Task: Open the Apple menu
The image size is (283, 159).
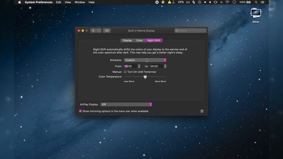Action: [19, 2]
